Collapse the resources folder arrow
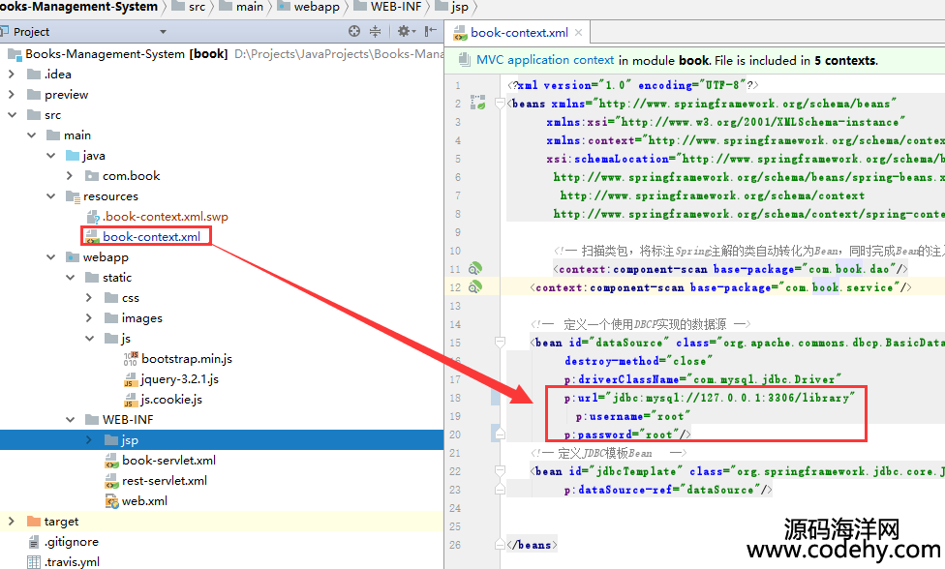This screenshot has width=945, height=569. coord(50,196)
